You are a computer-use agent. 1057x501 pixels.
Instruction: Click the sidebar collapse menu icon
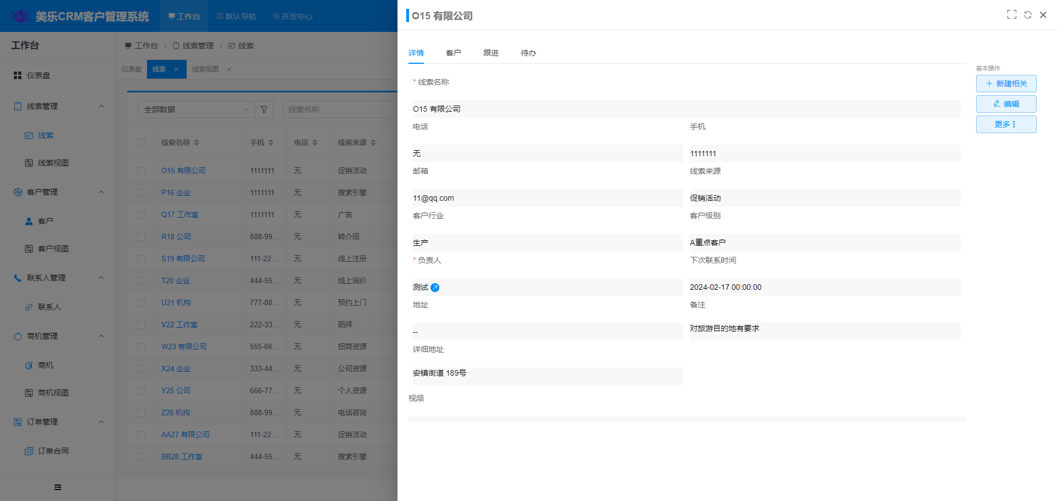click(58, 487)
